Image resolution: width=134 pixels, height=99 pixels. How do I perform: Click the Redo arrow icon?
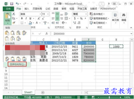click(25, 4)
